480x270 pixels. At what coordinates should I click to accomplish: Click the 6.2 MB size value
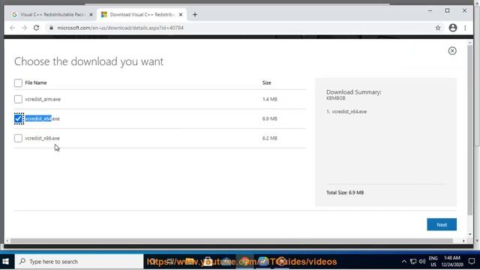[x=269, y=138]
